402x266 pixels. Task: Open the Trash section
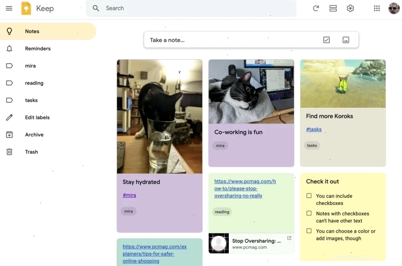click(48, 152)
